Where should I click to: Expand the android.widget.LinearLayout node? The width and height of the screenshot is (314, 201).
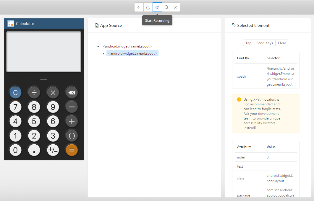[x=103, y=53]
